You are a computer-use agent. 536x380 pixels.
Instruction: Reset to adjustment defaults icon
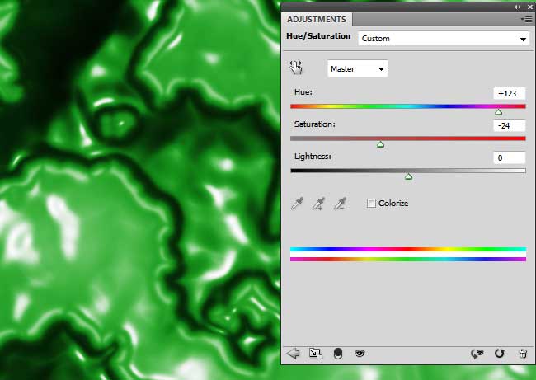[x=500, y=354]
